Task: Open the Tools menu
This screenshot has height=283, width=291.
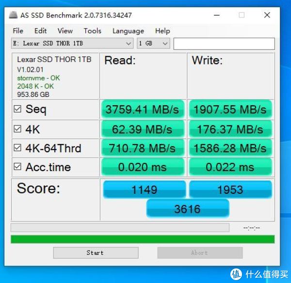Action: pos(93,31)
